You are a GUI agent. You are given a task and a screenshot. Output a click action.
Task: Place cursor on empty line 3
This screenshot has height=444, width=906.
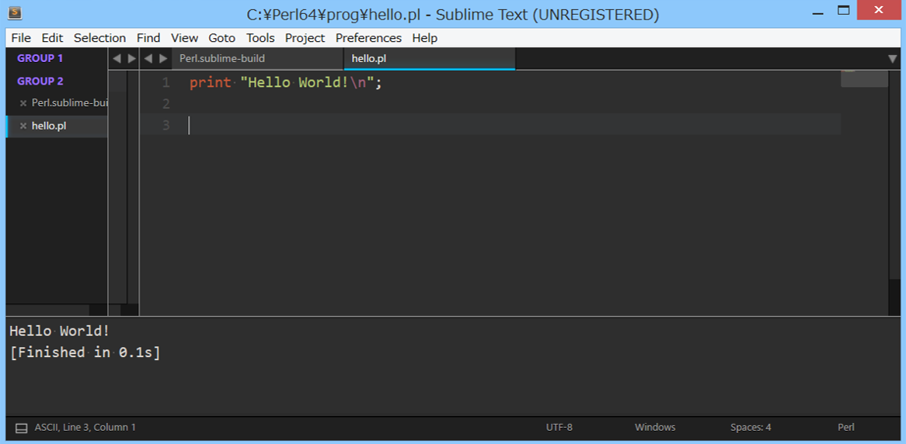coord(490,125)
